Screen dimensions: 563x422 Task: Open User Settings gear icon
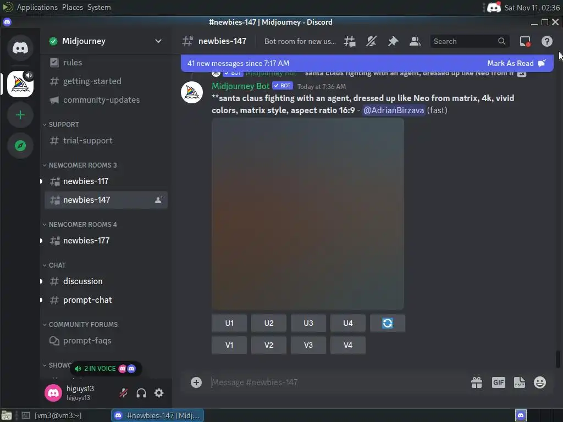tap(159, 393)
